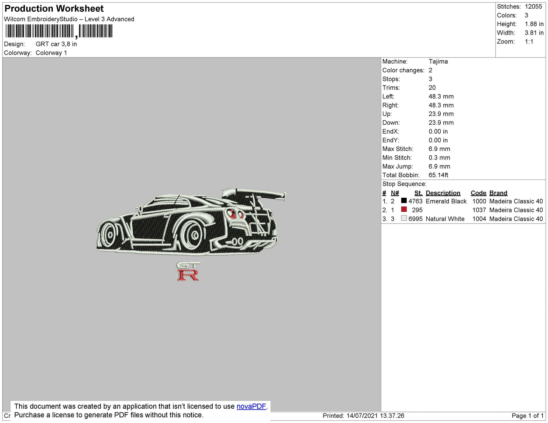
Task: Click the printed date '14/07/2021 13.37.26'
Action: [x=375, y=416]
